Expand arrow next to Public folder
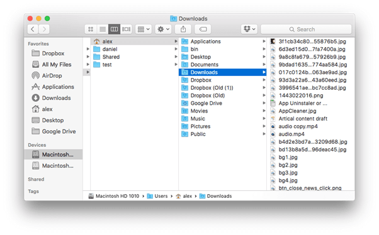Viewport: 379px width, 235px height. pyautogui.click(x=264, y=134)
